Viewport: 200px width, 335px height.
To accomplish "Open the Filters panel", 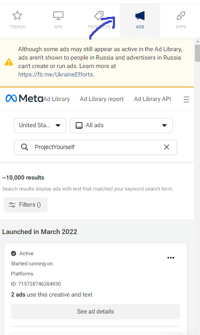I will pos(26,204).
